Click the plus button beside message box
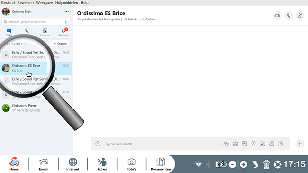The image size is (308, 173). coord(300,144)
